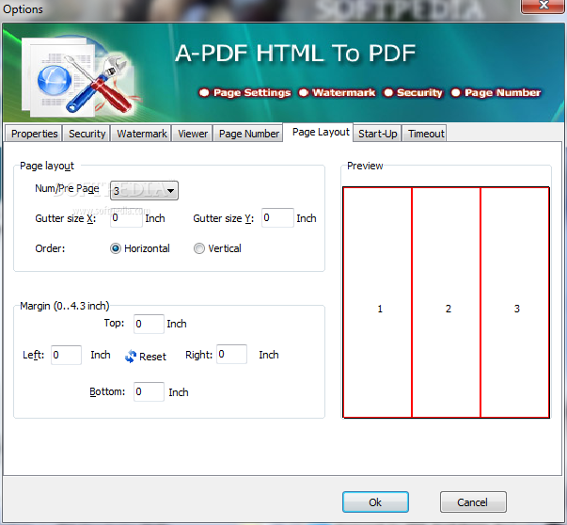This screenshot has width=567, height=525.
Task: Click Page Settings banner label
Action: coord(252,92)
